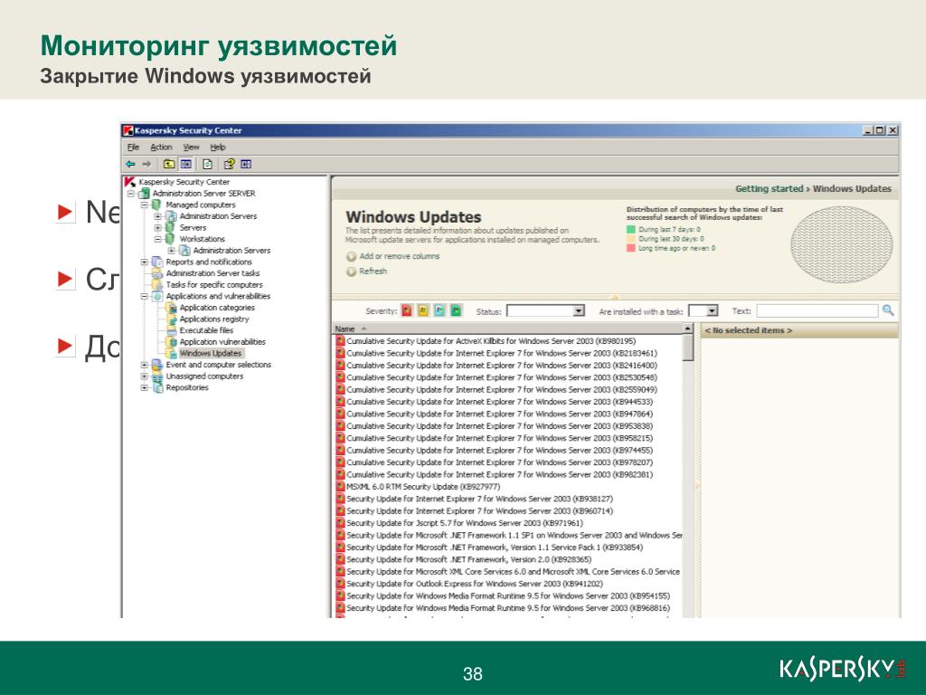Image resolution: width=926 pixels, height=695 pixels.
Task: Expand the Unassigned computers node
Action: (144, 376)
